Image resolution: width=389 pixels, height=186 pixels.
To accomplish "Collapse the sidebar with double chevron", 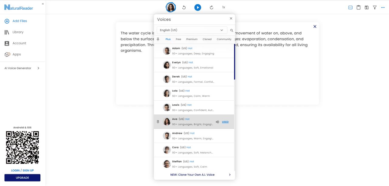I will click(43, 4).
